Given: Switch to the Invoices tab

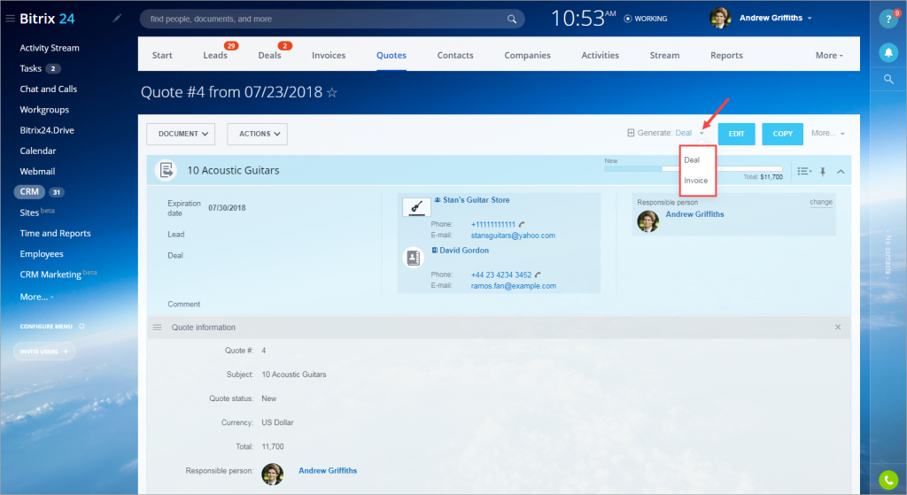Looking at the screenshot, I should 329,56.
